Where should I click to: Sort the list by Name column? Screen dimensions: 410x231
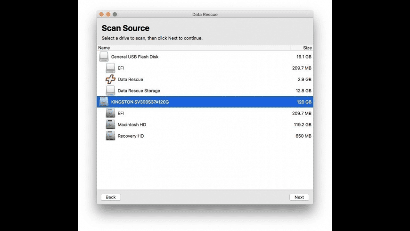[x=104, y=48]
